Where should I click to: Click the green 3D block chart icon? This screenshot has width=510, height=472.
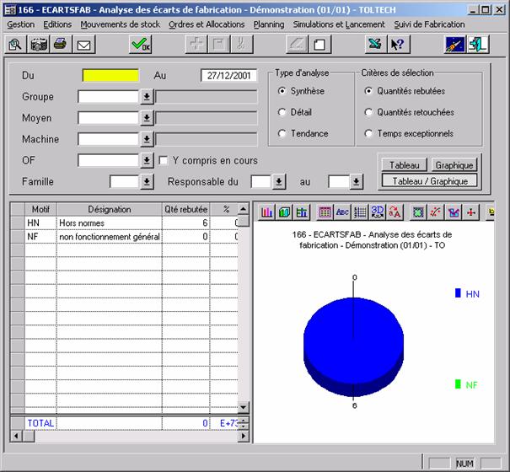point(284,212)
